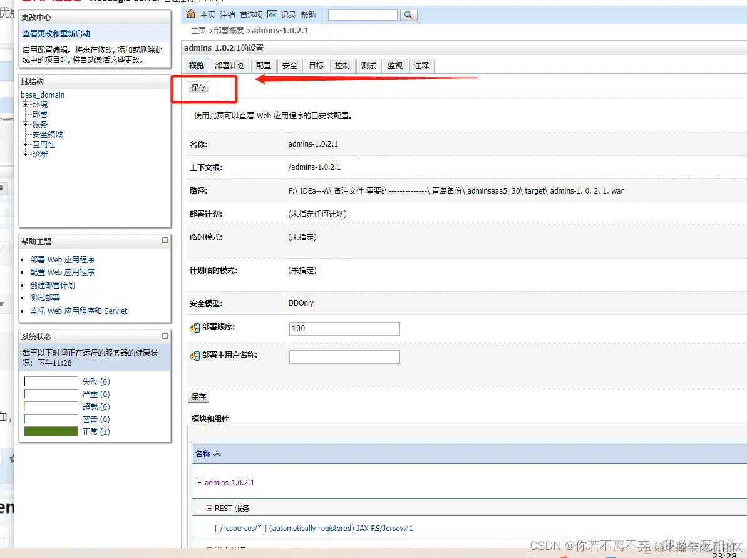Click the 严重 (0) status link
Screen dimensions: 747x558
(x=96, y=394)
